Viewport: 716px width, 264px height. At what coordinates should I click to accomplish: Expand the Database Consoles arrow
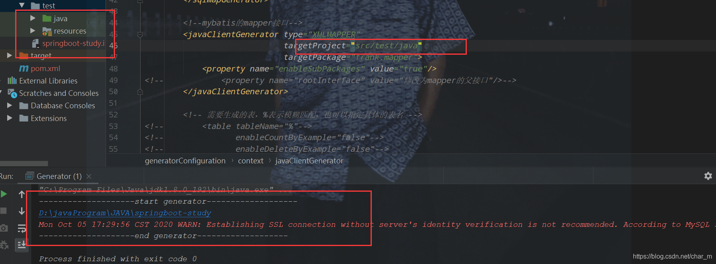click(x=10, y=105)
